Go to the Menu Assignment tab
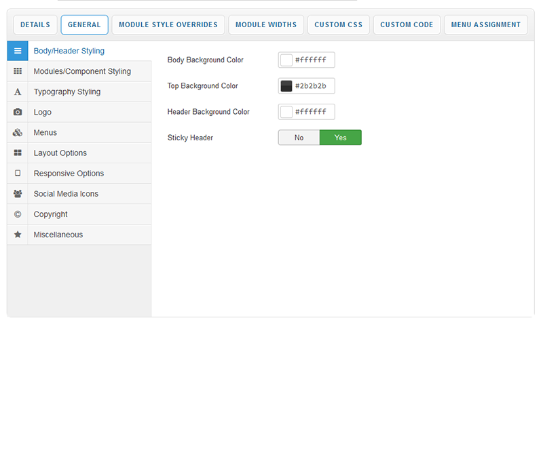 (x=486, y=25)
